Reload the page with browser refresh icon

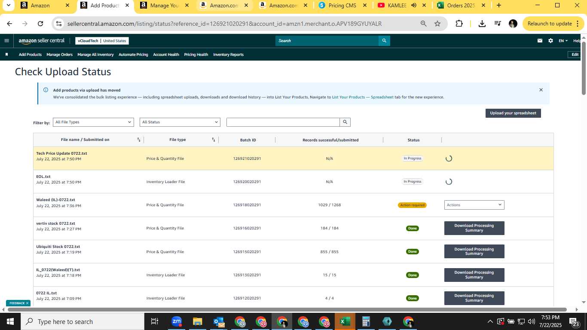tap(40, 24)
